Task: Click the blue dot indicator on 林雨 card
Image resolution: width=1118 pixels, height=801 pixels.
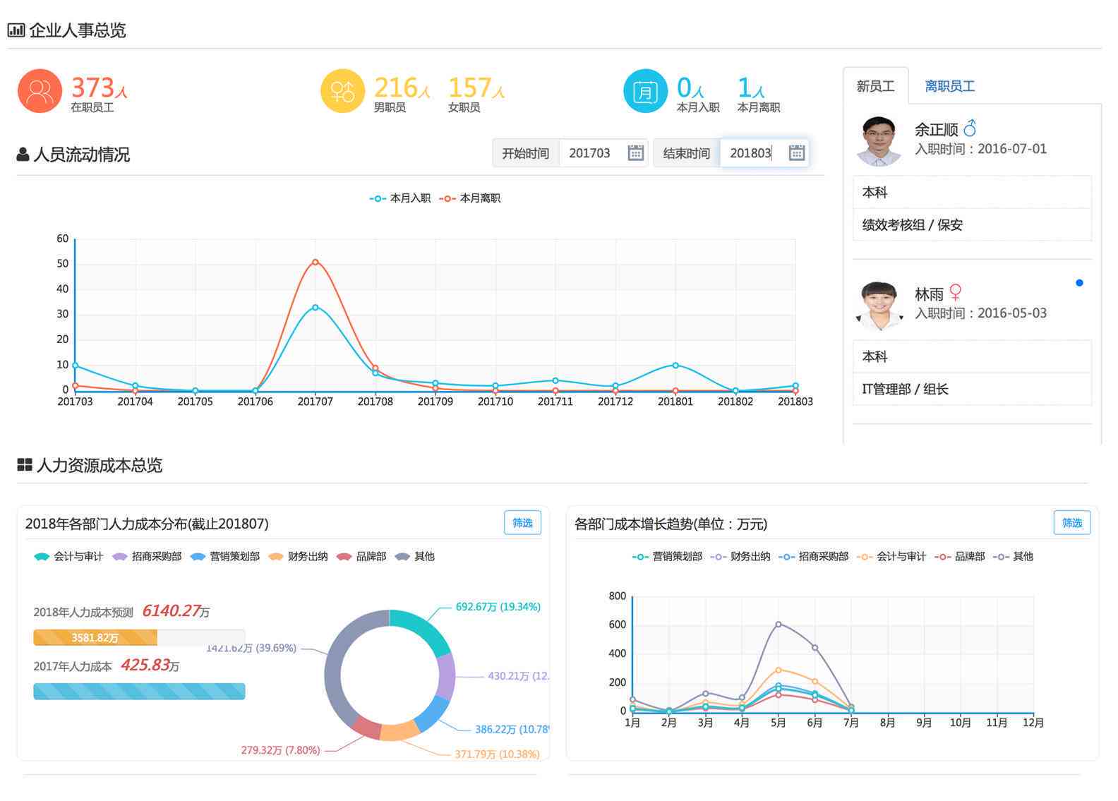Action: (x=1079, y=283)
